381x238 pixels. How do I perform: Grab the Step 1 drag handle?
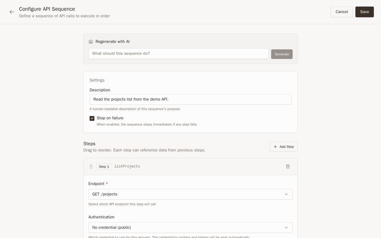pyautogui.click(x=91, y=167)
